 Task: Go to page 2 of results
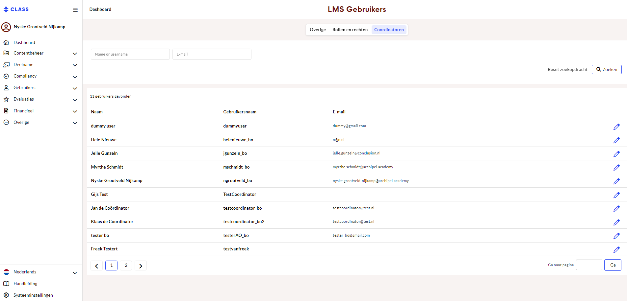point(126,266)
